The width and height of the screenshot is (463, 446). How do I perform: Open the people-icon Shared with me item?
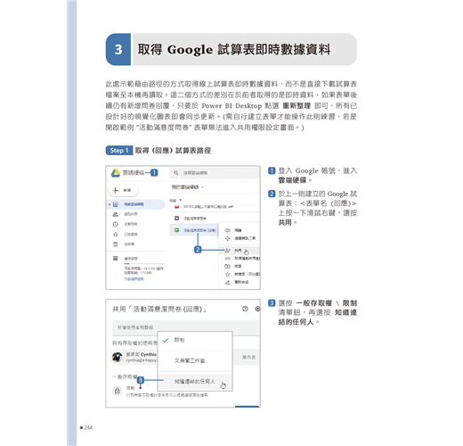tap(116, 214)
